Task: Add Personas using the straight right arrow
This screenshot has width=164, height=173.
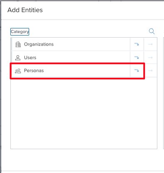Action: (150, 71)
